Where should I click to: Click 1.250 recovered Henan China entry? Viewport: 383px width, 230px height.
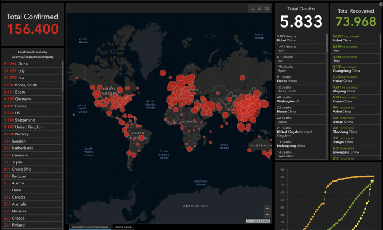(x=355, y=79)
